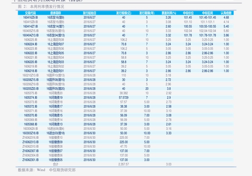Click the 认购倍数 column header
Image resolution: width=252 pixels, height=176 pixels.
[x=226, y=13]
